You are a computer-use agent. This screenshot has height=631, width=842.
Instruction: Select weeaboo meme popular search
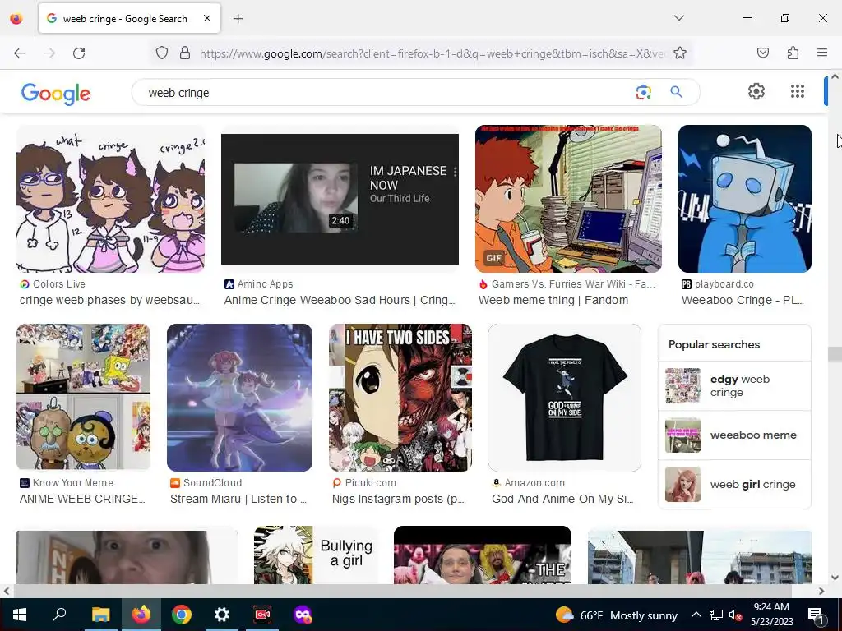point(734,435)
